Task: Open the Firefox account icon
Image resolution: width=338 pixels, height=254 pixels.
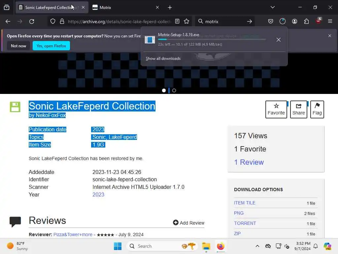Action: pos(294,21)
